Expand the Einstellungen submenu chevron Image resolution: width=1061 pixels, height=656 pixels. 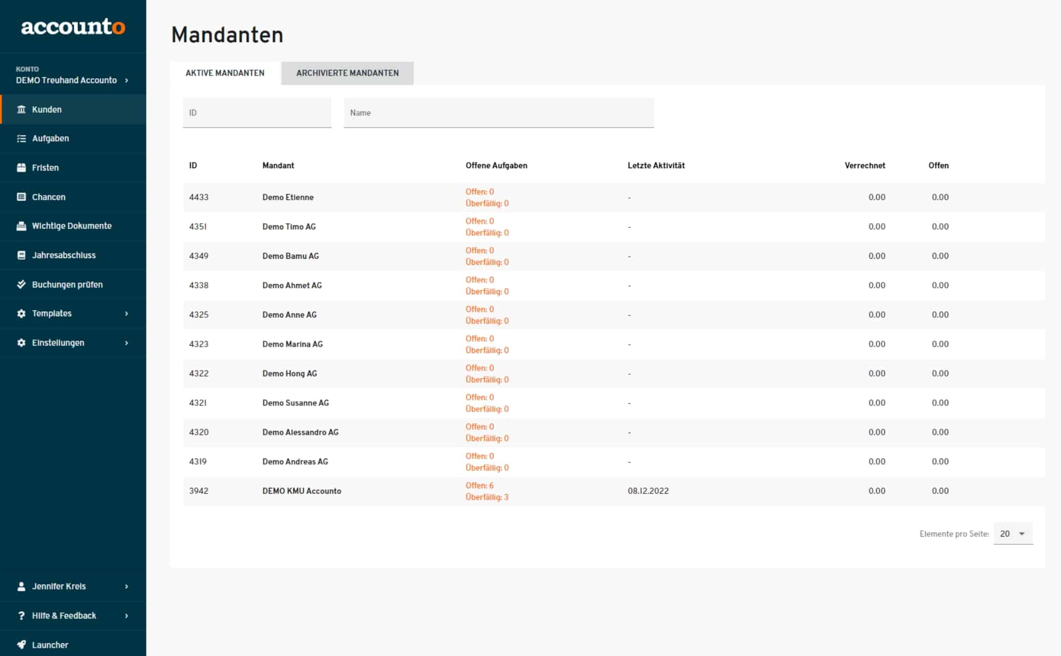pos(127,343)
